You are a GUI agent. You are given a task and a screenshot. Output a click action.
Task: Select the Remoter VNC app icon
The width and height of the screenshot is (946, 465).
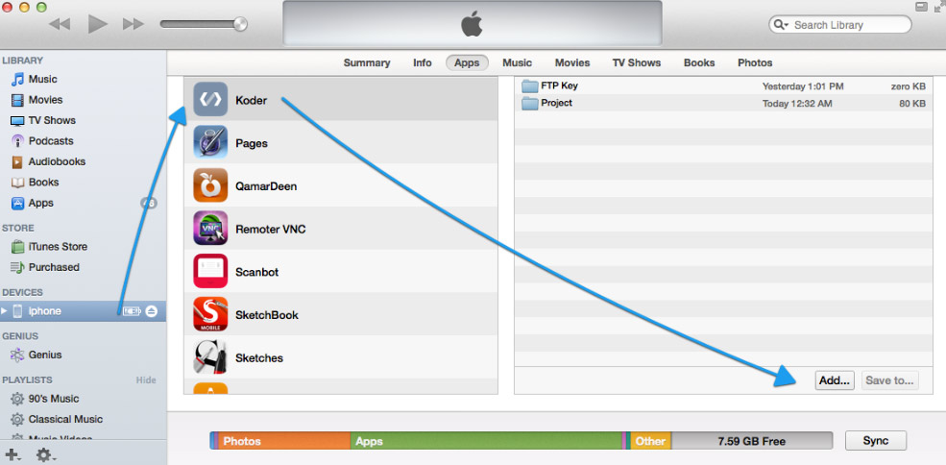[x=210, y=229]
